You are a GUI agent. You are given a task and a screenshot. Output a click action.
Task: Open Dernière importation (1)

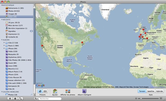16,28
